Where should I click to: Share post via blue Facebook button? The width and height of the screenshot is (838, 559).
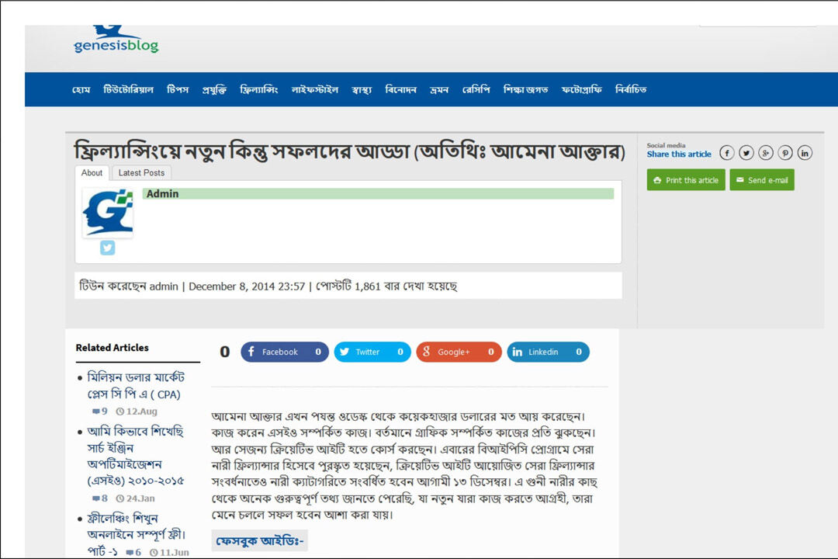click(284, 352)
